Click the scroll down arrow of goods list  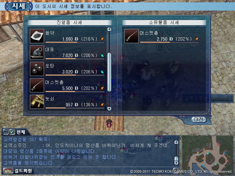109,109
